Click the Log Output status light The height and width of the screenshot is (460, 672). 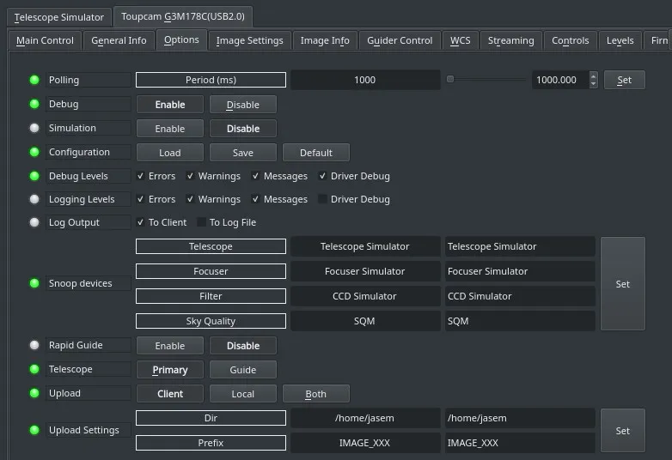(x=34, y=222)
